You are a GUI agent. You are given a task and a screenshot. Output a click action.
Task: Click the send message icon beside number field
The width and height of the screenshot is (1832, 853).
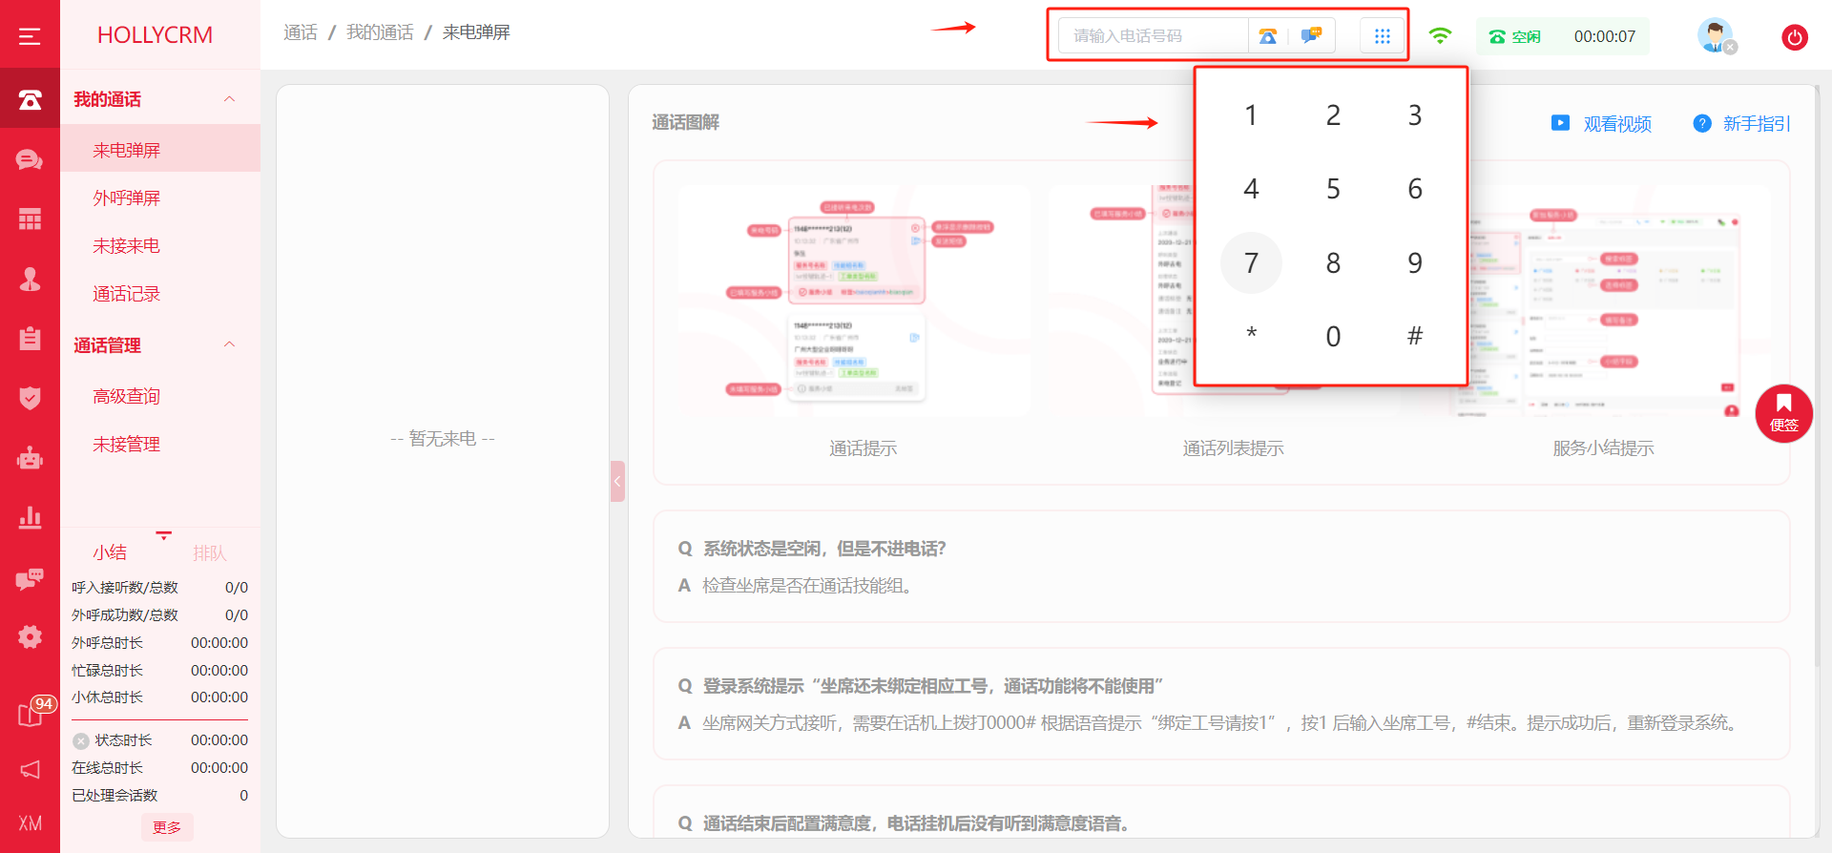click(x=1311, y=36)
